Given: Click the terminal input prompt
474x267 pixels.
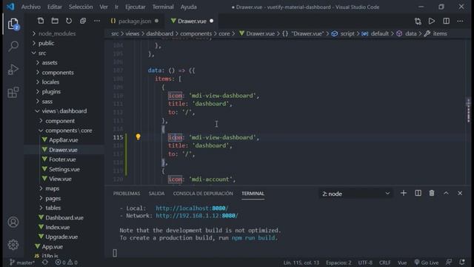Looking at the screenshot, I should 115,253.
